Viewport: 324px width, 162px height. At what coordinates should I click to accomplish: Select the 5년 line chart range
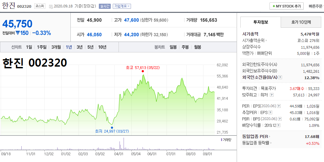point(90,47)
